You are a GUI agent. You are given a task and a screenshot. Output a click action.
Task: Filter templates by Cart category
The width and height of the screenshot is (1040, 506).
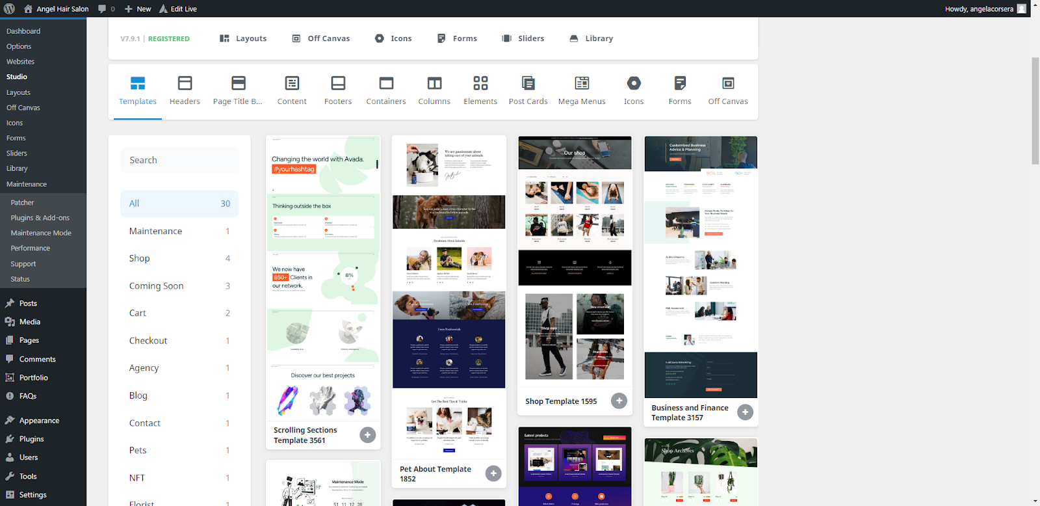tap(179, 313)
